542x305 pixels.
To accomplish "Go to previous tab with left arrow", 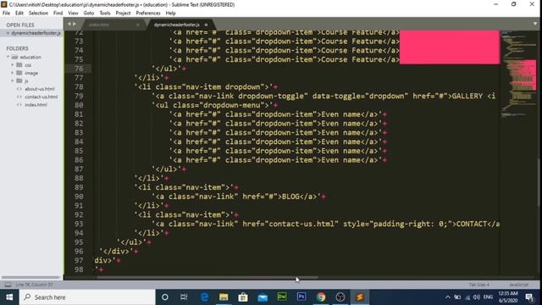I will (x=69, y=24).
